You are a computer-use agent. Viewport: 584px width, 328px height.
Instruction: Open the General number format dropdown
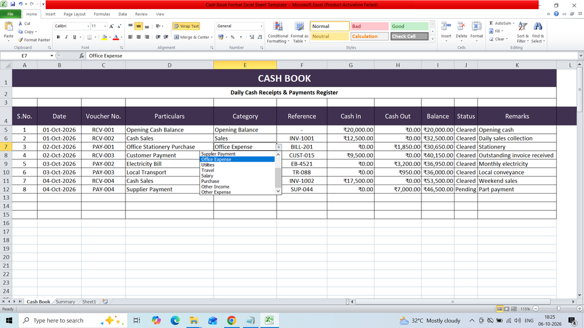coord(261,26)
